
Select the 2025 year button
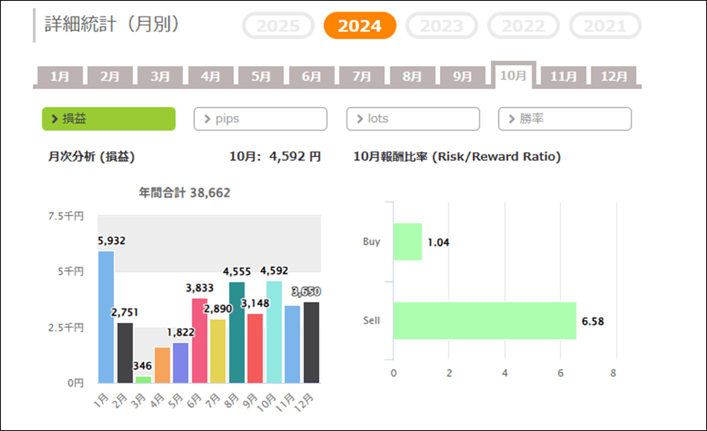[278, 26]
